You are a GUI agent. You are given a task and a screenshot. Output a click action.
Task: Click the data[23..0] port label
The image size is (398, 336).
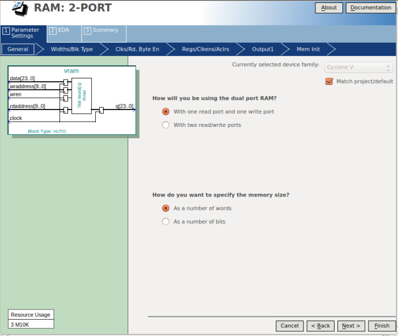tap(22, 78)
